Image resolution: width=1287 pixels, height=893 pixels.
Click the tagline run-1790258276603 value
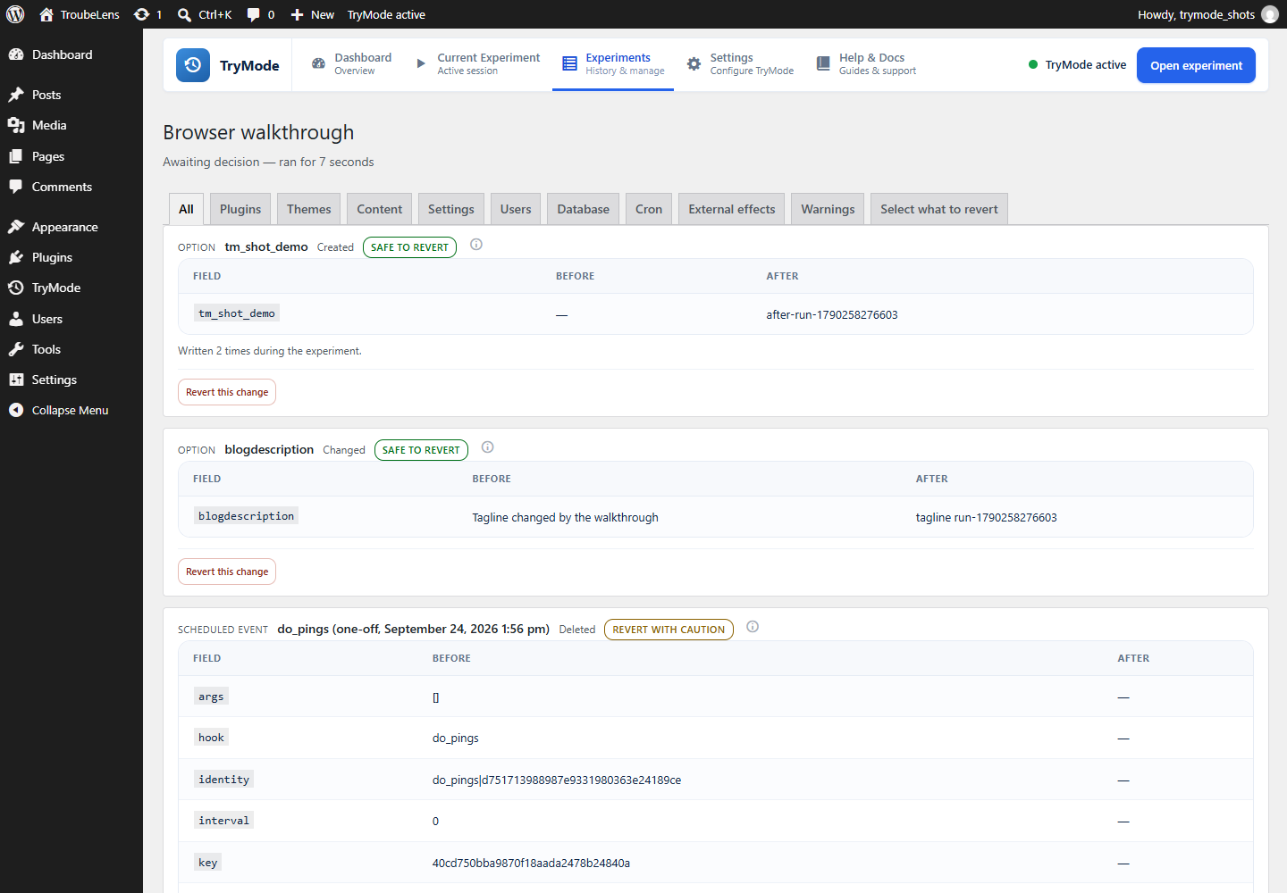click(x=986, y=517)
